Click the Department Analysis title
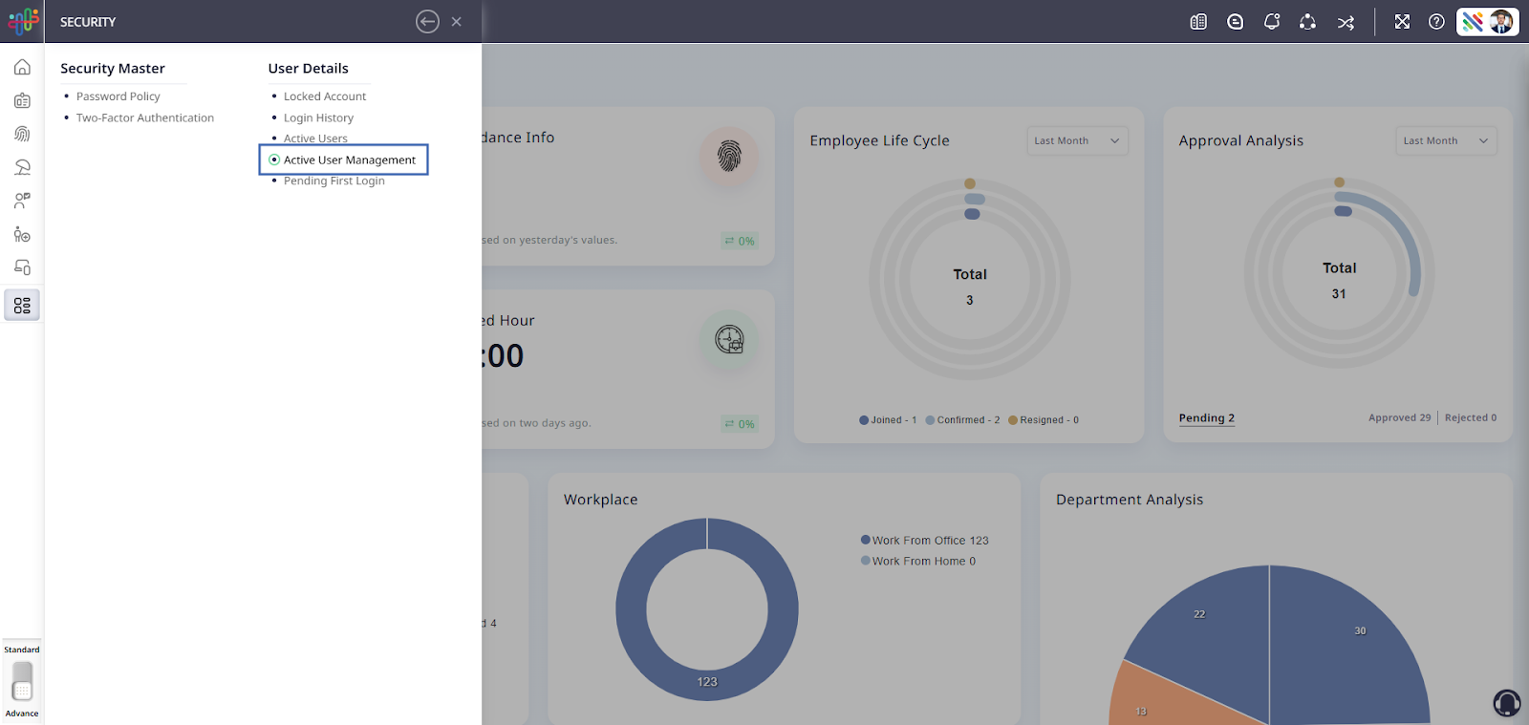The height and width of the screenshot is (725, 1529). 1130,500
